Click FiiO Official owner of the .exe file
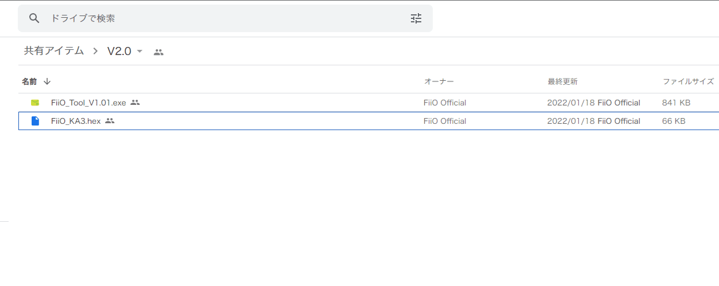Viewport: 719px width, 286px height. 444,103
